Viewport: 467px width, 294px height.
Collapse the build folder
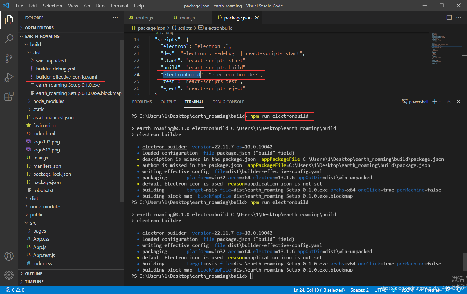[x=71, y=44]
